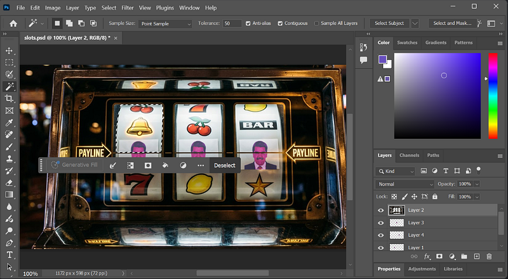Toggle the Lock transparent pixels button
The height and width of the screenshot is (279, 508).
coord(394,197)
